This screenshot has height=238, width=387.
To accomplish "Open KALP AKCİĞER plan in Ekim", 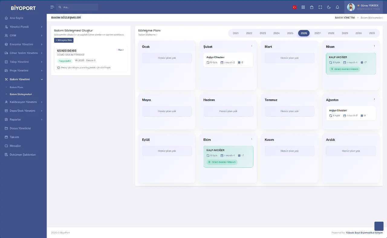I will coord(228,157).
